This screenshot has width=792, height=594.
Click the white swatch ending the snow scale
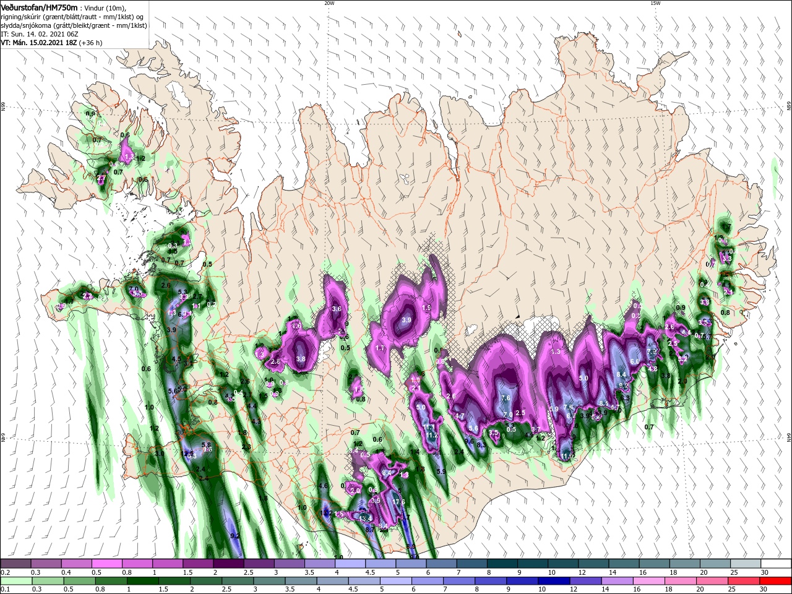tap(775, 564)
